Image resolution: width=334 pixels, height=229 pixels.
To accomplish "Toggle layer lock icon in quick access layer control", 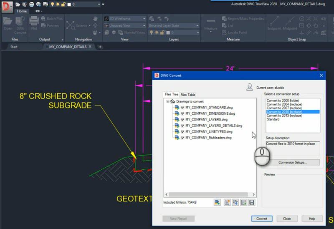I will pyautogui.click(x=63, y=4).
